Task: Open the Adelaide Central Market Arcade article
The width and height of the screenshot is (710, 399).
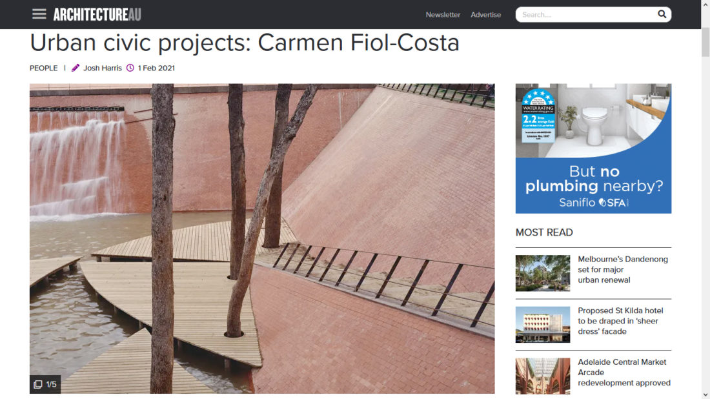Action: pyautogui.click(x=624, y=373)
